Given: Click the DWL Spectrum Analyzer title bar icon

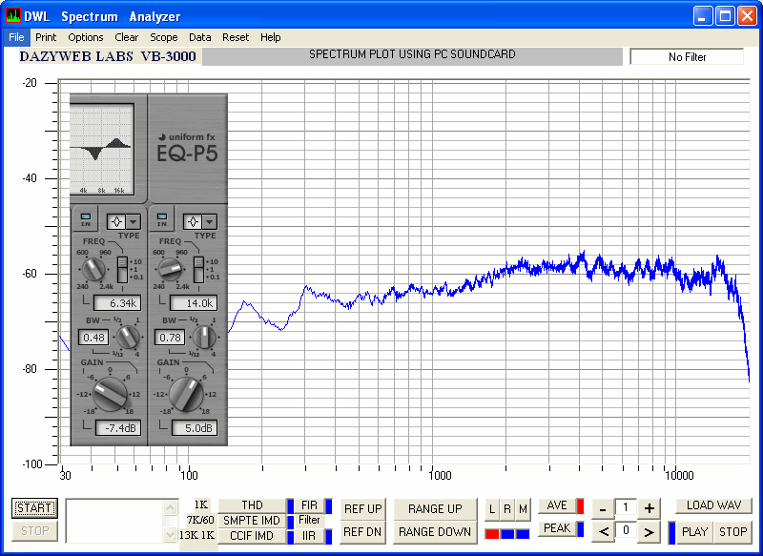Looking at the screenshot, I should coord(13,15).
